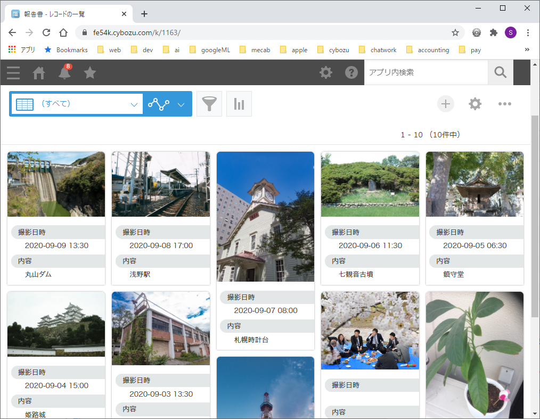
Task: Open app settings gear below search
Action: click(474, 104)
